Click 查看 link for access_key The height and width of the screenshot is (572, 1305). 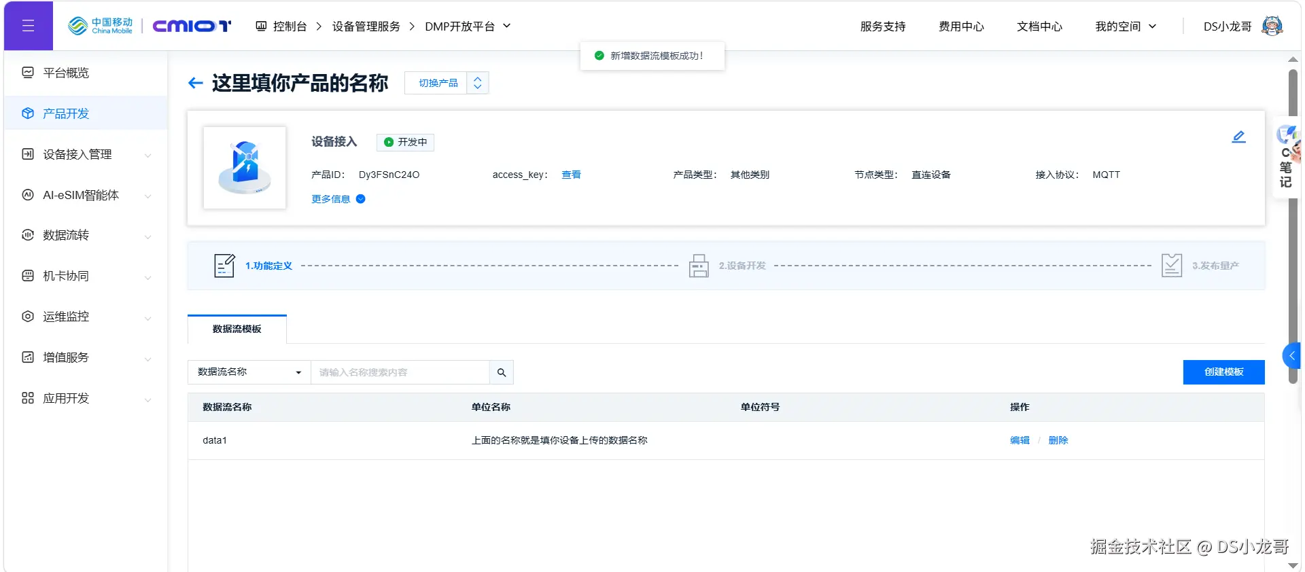pyautogui.click(x=571, y=175)
